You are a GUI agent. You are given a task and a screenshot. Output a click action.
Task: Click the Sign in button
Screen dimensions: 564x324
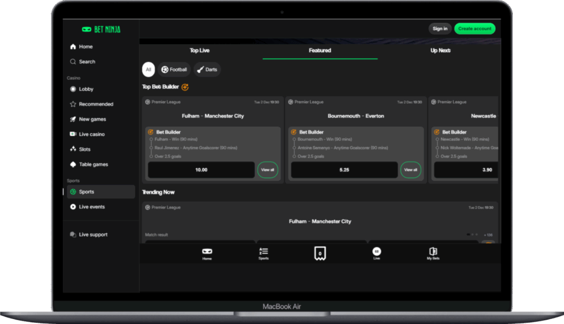[440, 29]
